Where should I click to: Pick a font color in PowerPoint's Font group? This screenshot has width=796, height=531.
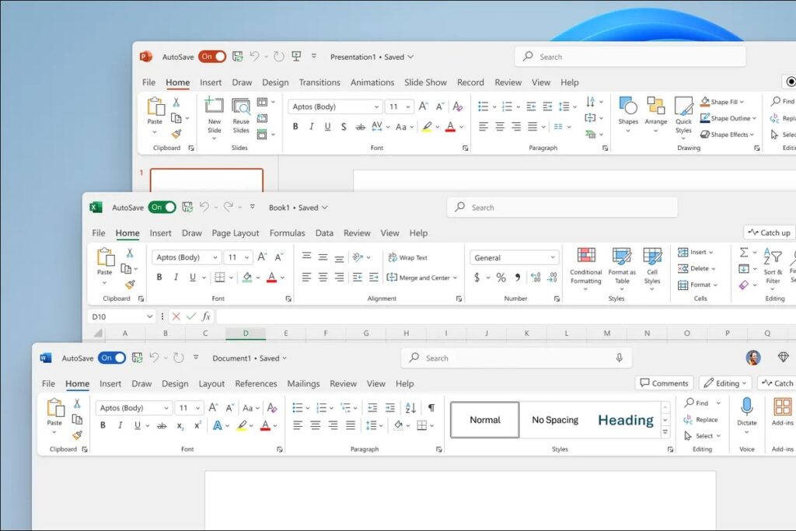(451, 128)
